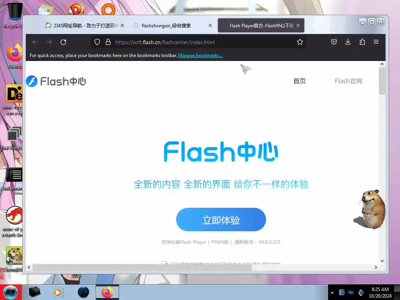Viewport: 400px width, 300px height.
Task: Open the Firefox downloads panel
Action: pyautogui.click(x=348, y=42)
